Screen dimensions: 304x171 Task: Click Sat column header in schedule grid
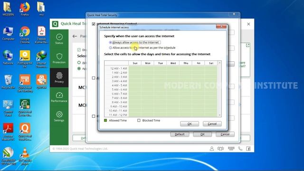(x=211, y=63)
